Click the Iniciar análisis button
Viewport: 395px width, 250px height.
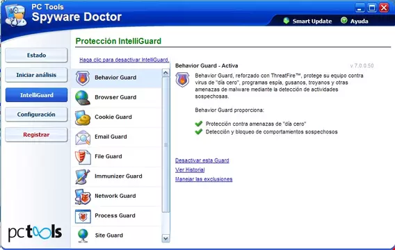36,75
